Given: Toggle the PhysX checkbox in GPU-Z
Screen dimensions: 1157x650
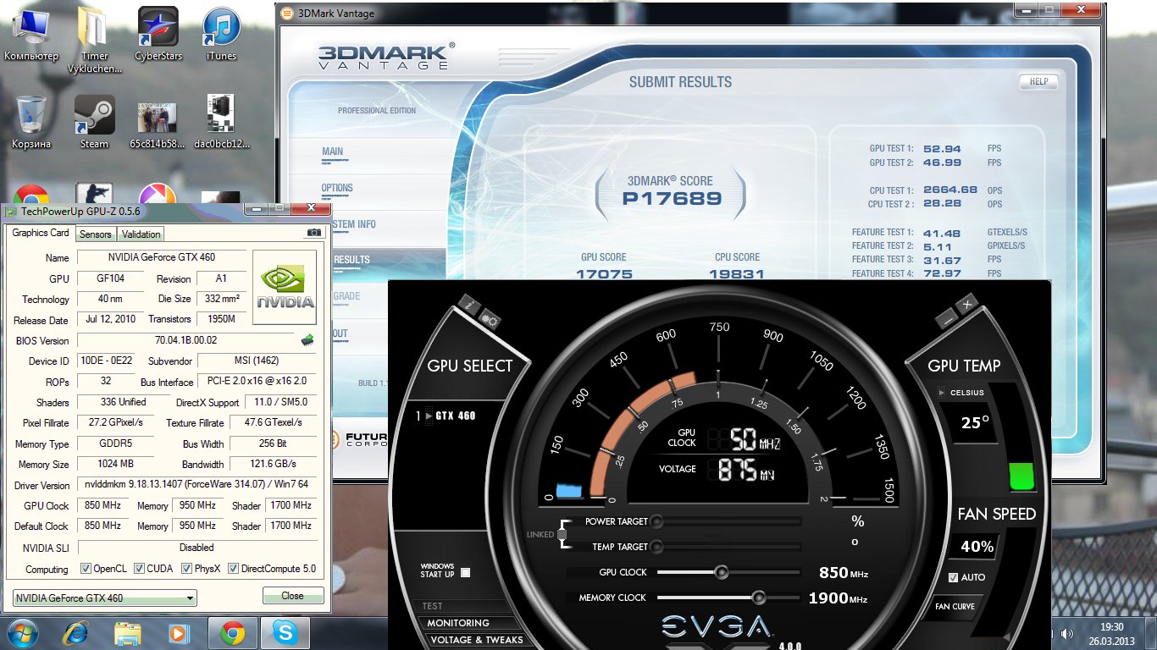Looking at the screenshot, I should click(x=187, y=569).
